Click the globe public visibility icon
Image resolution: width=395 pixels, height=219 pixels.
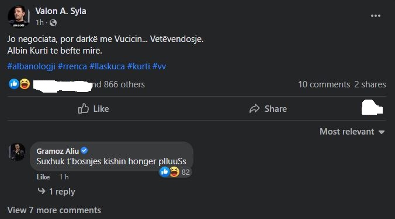pos(53,23)
